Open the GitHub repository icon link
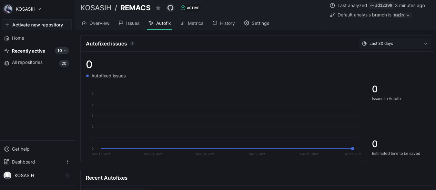Viewport: 436px width, 190px height. [x=170, y=8]
